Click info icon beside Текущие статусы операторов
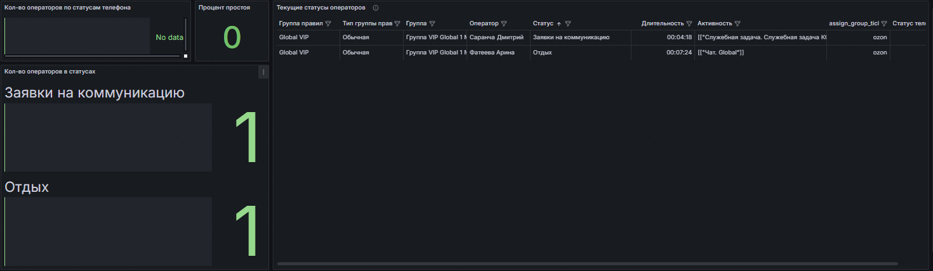The image size is (933, 271). (x=376, y=8)
